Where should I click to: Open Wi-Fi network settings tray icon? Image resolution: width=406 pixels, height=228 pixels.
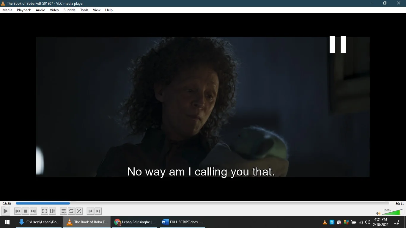361,222
